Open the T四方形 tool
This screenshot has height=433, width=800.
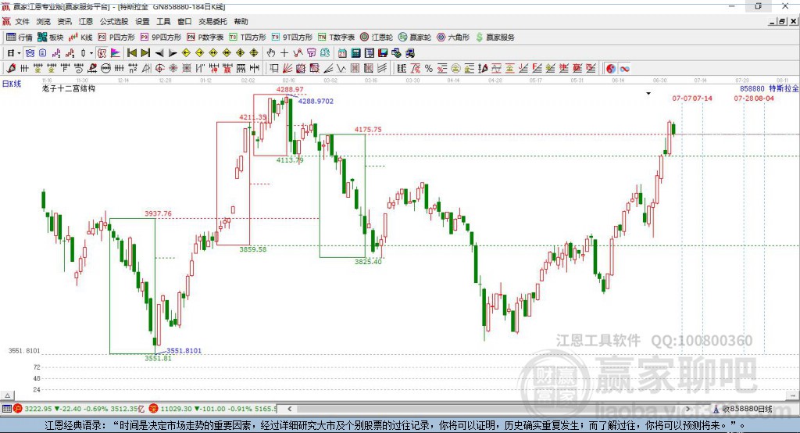248,38
